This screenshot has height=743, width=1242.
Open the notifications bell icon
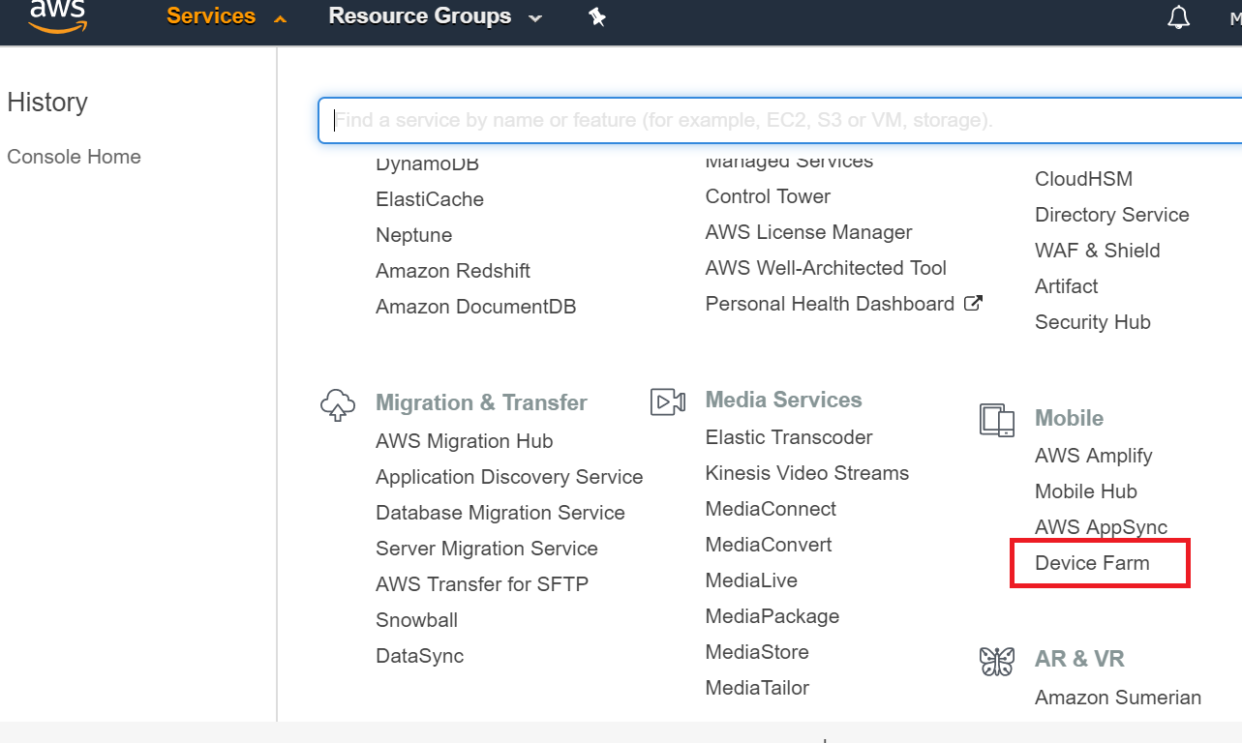1178,17
